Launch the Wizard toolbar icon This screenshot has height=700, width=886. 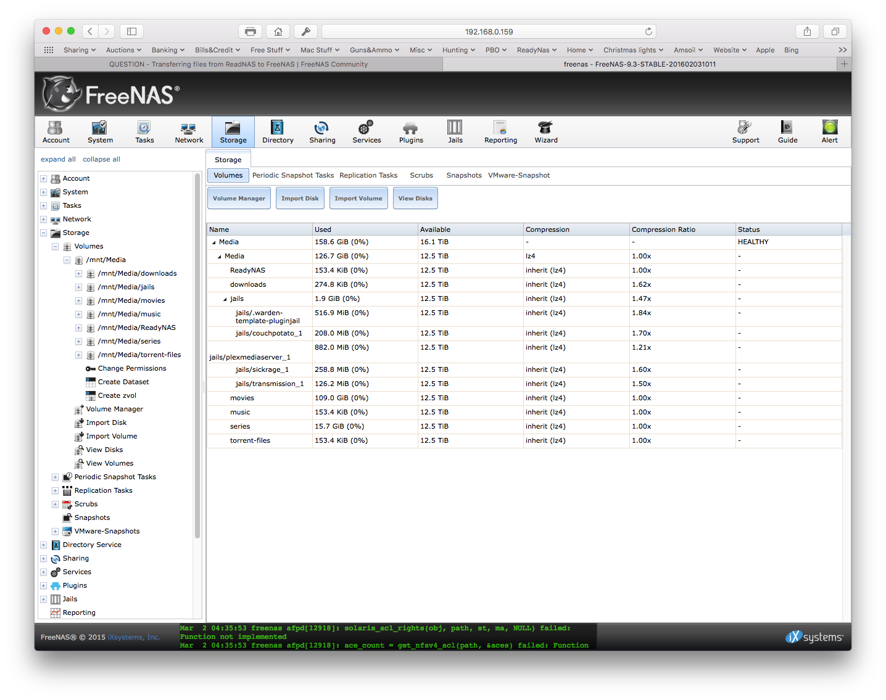coord(545,132)
